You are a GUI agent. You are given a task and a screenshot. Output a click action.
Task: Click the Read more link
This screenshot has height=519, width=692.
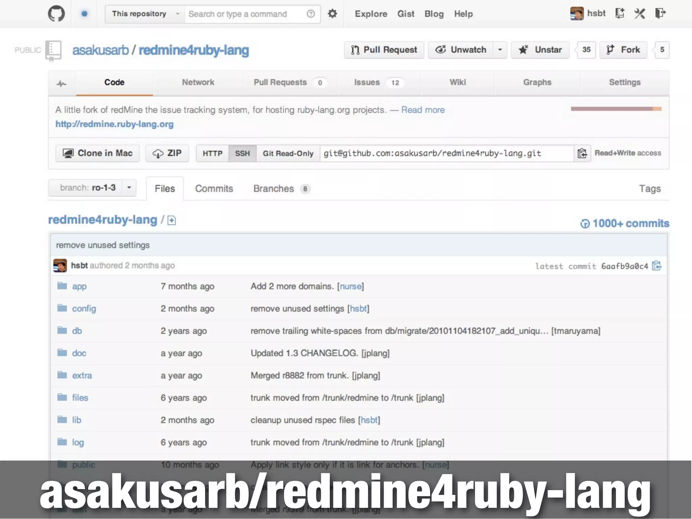(x=423, y=110)
